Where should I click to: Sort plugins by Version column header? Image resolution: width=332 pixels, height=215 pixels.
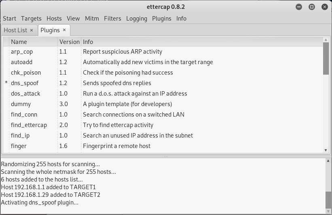coord(69,42)
